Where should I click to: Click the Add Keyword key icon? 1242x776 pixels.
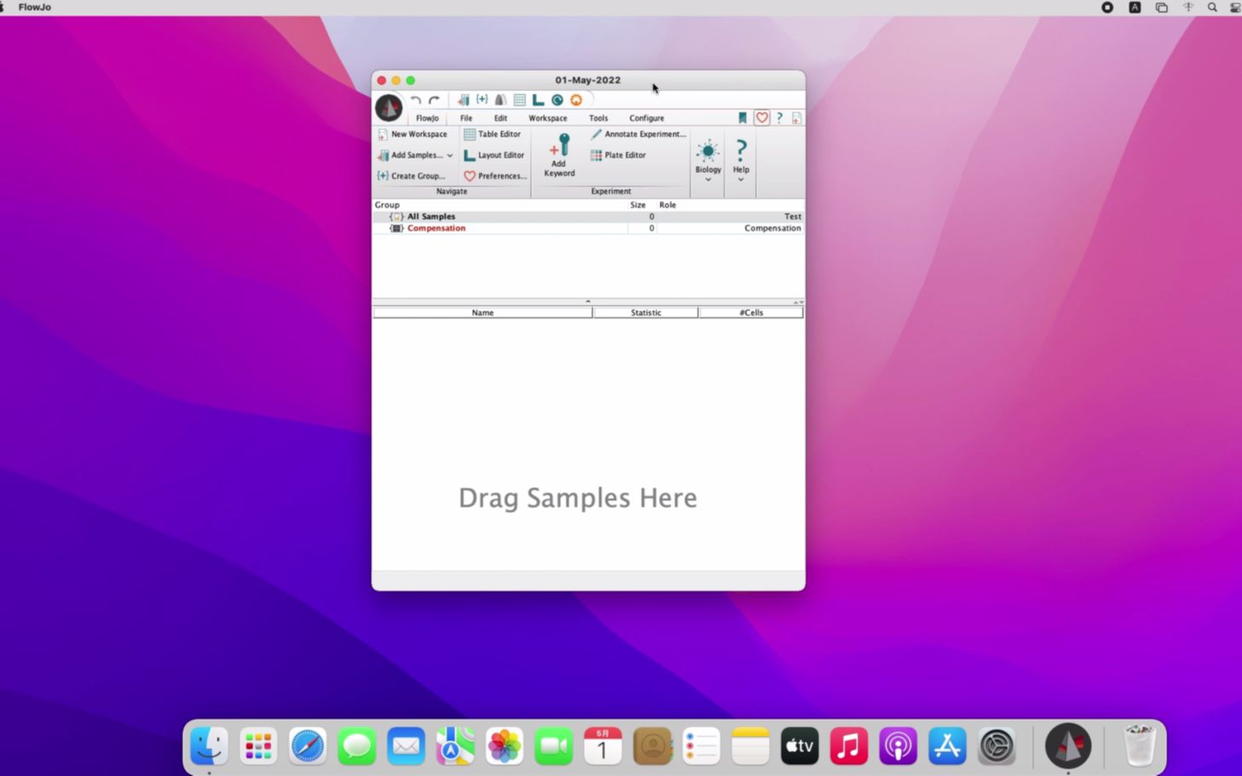[560, 145]
